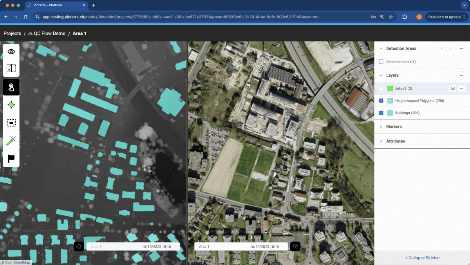470x265 pixels.
Task: Click right map layers stack icon
Action: click(295, 247)
